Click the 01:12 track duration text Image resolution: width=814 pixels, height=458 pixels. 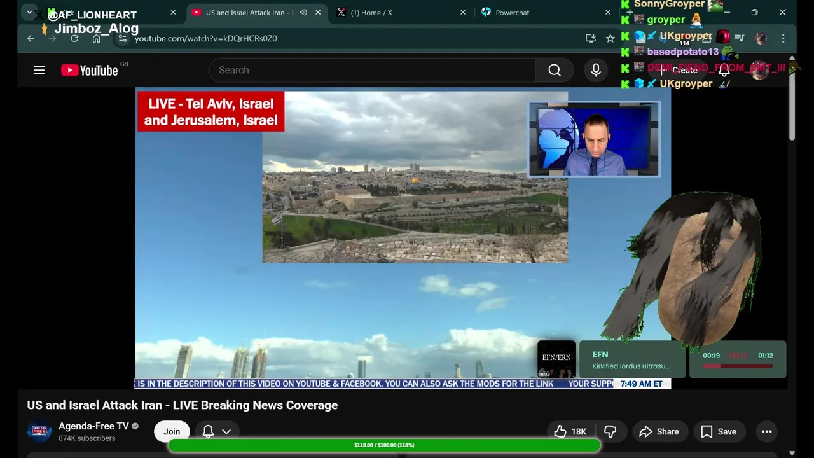point(766,356)
